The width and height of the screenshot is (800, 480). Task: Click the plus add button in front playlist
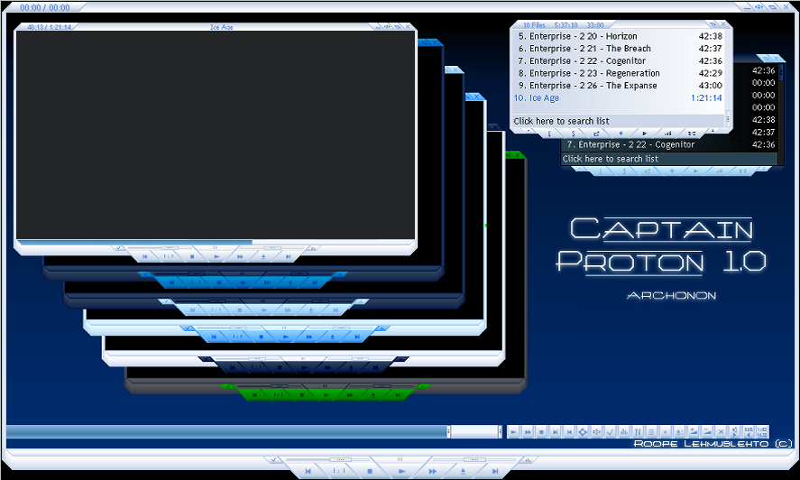621,134
